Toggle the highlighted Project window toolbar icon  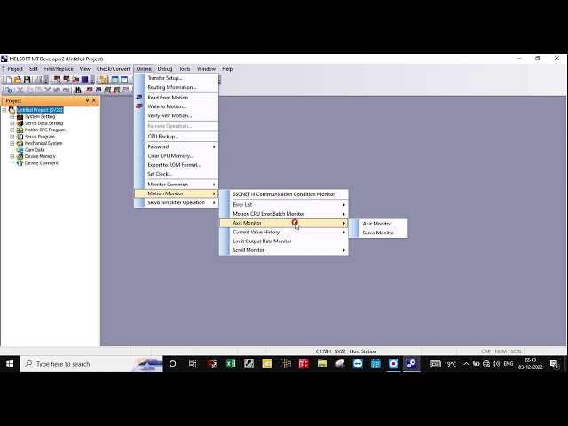pos(103,79)
